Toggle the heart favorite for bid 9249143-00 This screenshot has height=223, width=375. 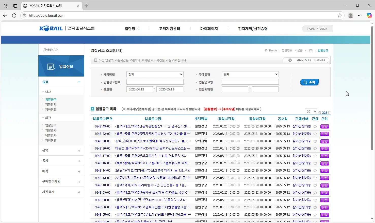click(x=315, y=126)
